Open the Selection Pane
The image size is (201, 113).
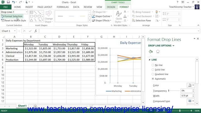point(142,20)
